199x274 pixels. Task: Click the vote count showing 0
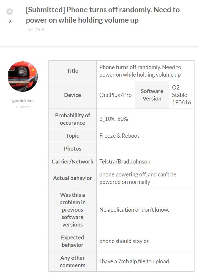pyautogui.click(x=10, y=21)
